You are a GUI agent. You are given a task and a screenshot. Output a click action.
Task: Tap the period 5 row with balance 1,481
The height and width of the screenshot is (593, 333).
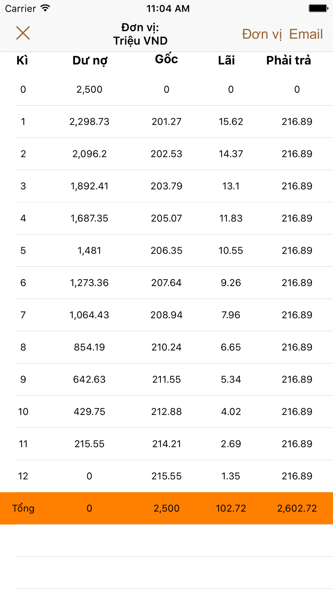pyautogui.click(x=166, y=250)
